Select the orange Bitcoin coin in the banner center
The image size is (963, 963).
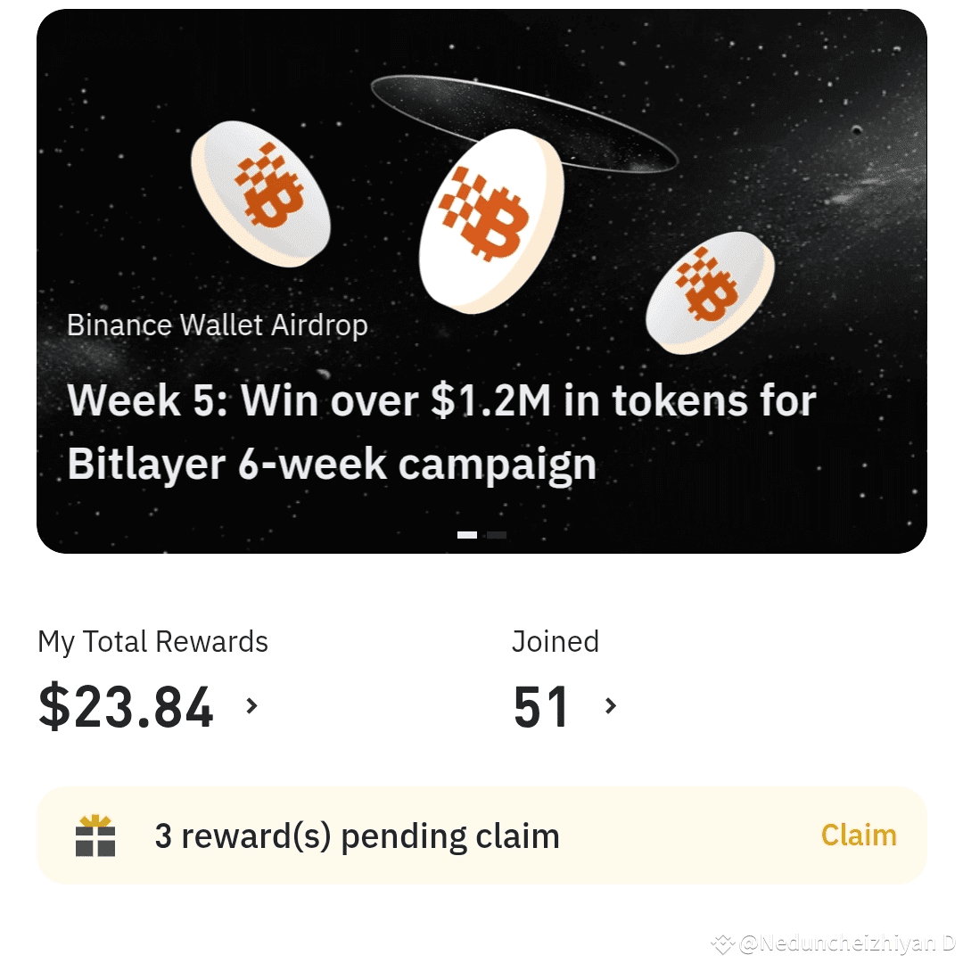pos(490,218)
